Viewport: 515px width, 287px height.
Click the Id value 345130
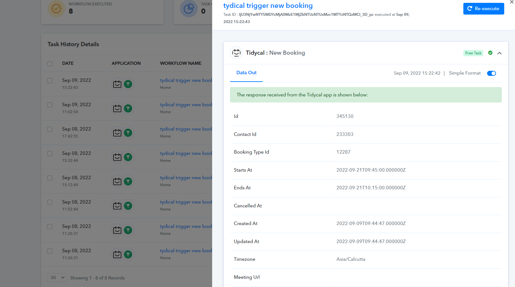[x=345, y=116]
